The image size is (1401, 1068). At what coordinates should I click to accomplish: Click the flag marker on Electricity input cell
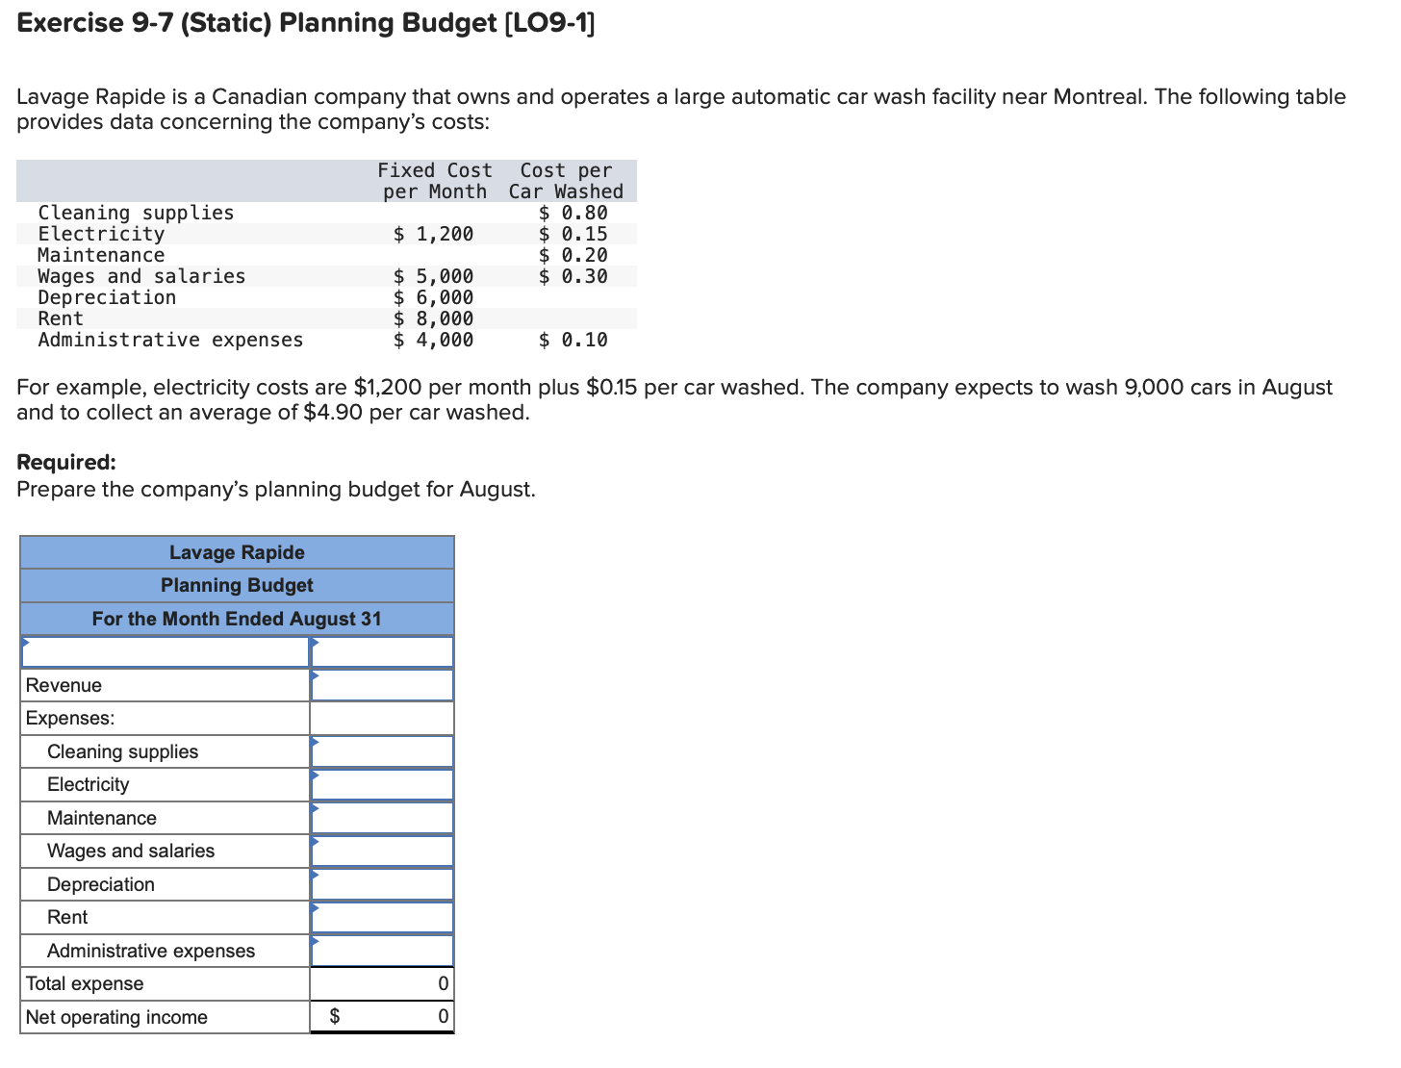(x=313, y=777)
